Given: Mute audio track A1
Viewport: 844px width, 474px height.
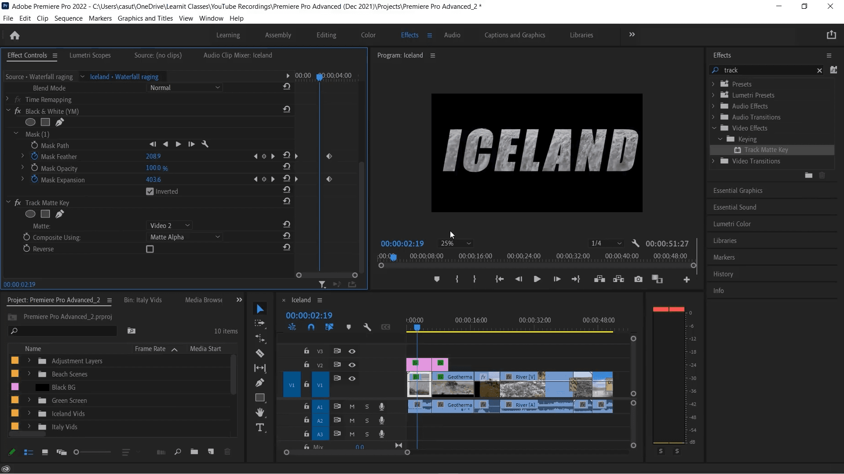Looking at the screenshot, I should click(x=352, y=407).
